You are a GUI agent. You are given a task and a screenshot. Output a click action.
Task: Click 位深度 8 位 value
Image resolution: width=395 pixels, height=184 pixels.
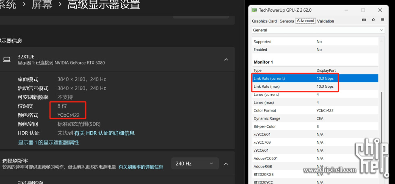[62, 106]
